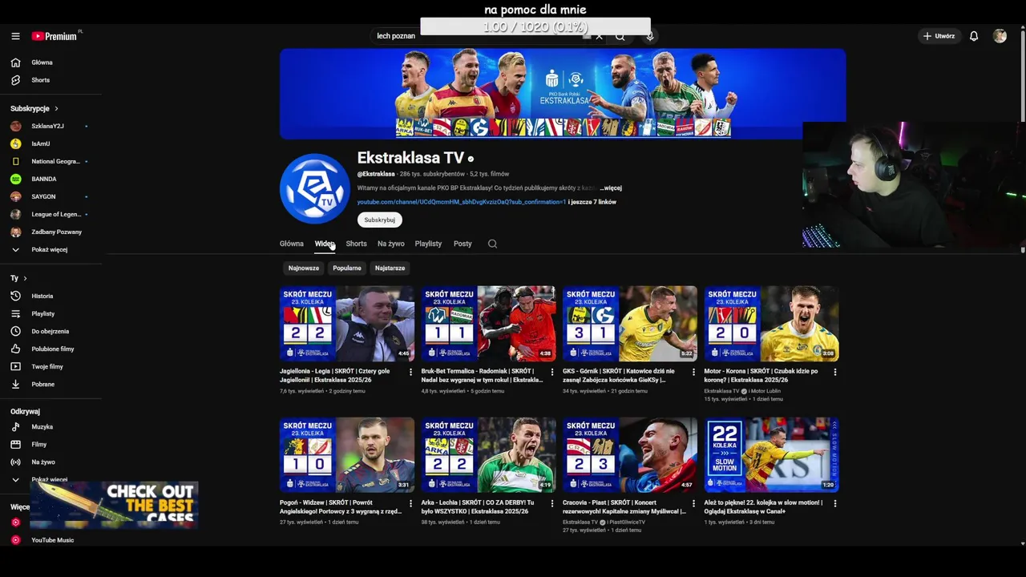1026x577 pixels.
Task: Click the search magnifier button in top bar
Action: coord(620,36)
